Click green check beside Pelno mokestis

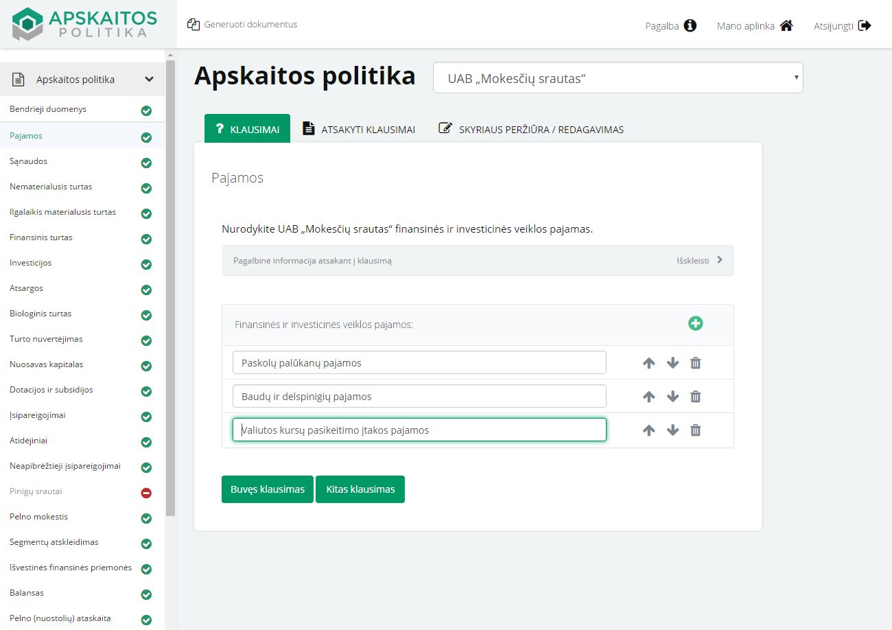click(x=146, y=518)
